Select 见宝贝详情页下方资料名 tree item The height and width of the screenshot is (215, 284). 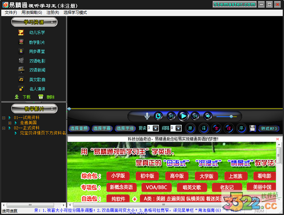43,133
